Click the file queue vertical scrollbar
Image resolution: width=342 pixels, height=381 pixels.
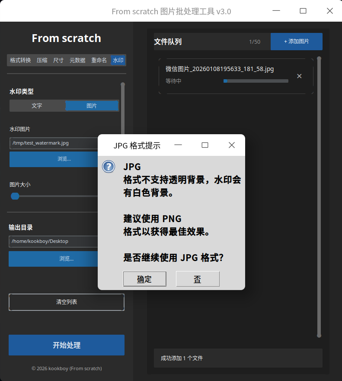coord(319,197)
